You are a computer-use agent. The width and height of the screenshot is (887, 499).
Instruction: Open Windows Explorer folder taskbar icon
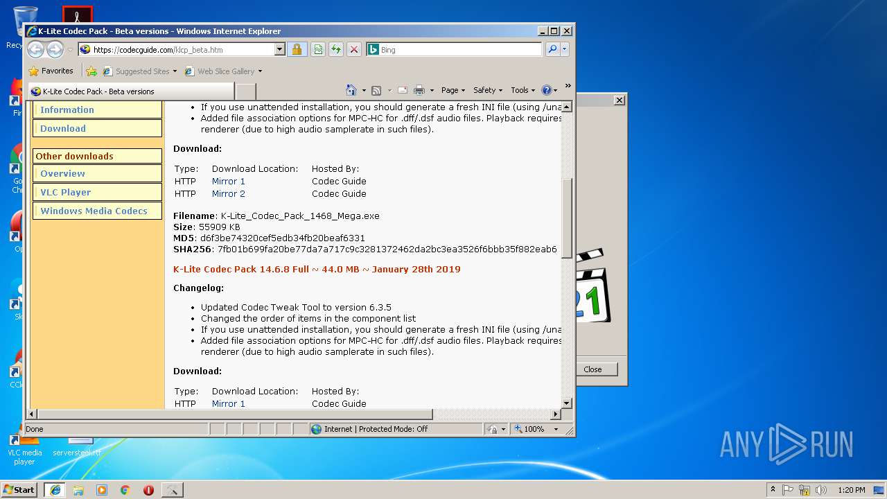(x=78, y=489)
